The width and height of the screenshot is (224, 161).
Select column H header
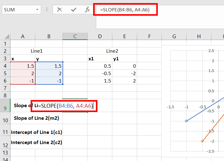[x=199, y=36]
